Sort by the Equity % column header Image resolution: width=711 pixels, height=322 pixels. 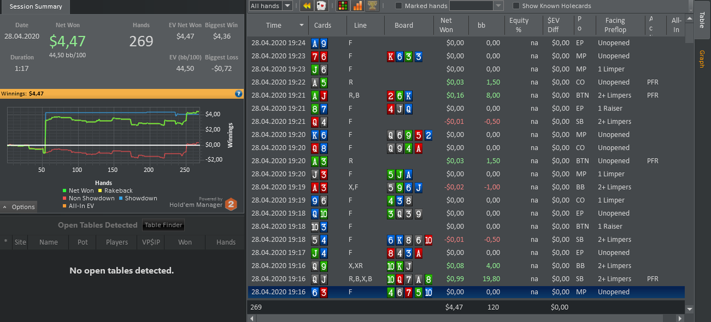(x=524, y=25)
